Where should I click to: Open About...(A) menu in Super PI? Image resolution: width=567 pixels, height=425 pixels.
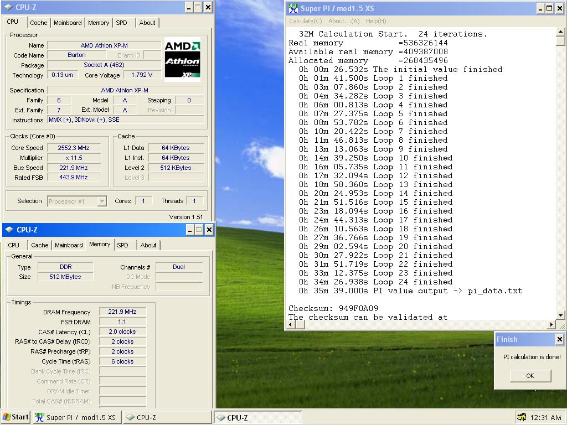pyautogui.click(x=344, y=21)
